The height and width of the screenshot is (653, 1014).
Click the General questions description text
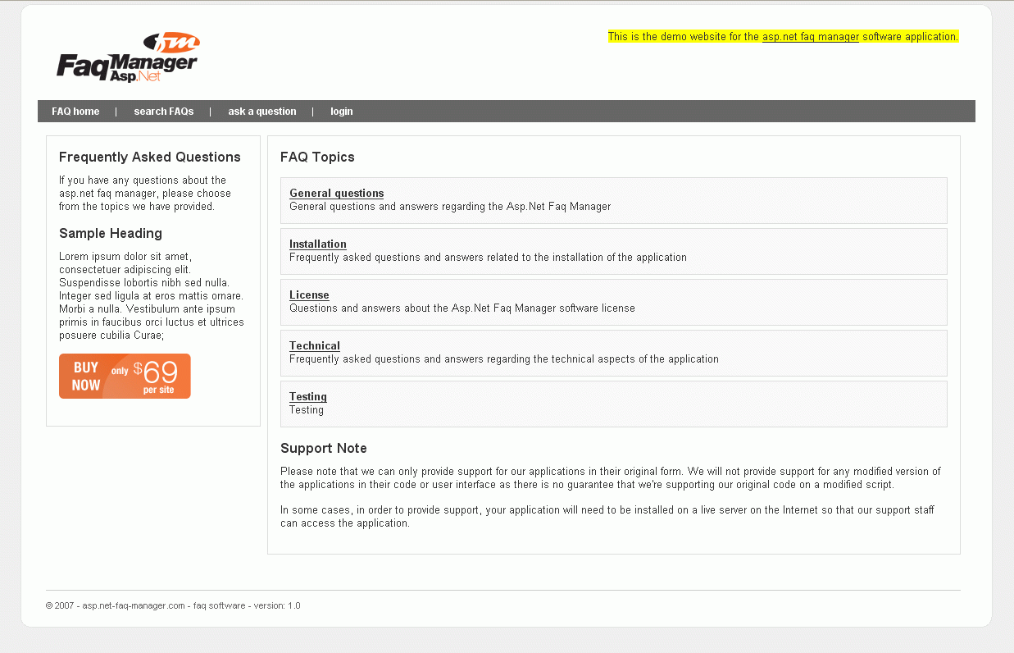pyautogui.click(x=450, y=207)
